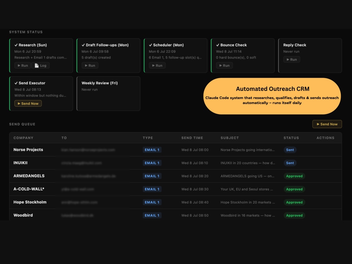Open subject 'ARMEDANGELS going US'
The height and width of the screenshot is (264, 352).
[247, 176]
